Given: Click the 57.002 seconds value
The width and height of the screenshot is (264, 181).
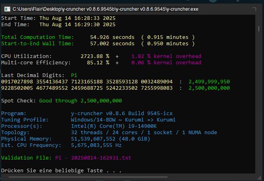Looking at the screenshot, I should pyautogui.click(x=112, y=44).
